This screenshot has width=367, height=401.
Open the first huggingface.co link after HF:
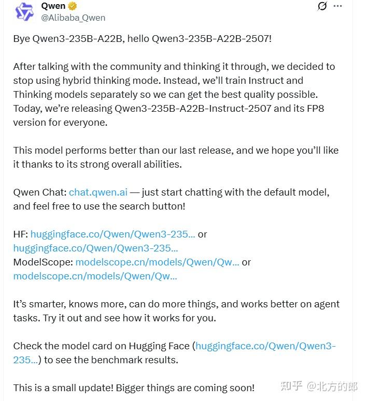[x=113, y=234]
